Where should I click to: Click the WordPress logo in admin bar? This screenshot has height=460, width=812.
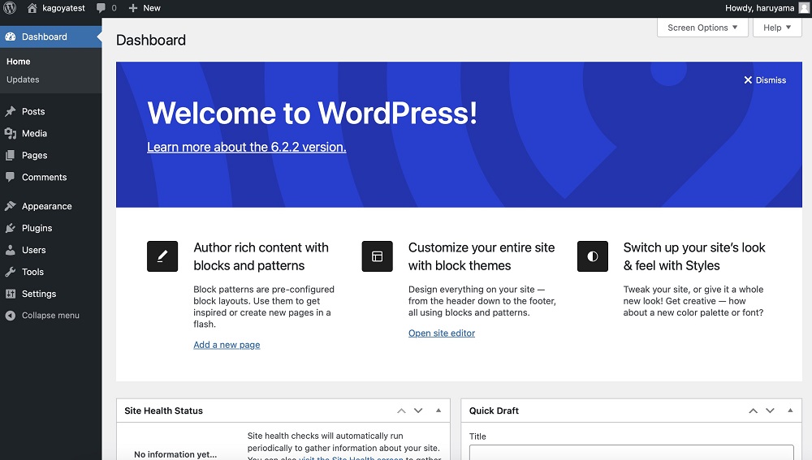click(11, 8)
